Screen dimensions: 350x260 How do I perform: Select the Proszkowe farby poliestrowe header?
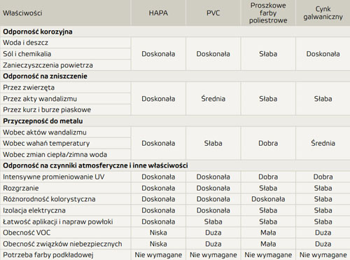pyautogui.click(x=268, y=13)
